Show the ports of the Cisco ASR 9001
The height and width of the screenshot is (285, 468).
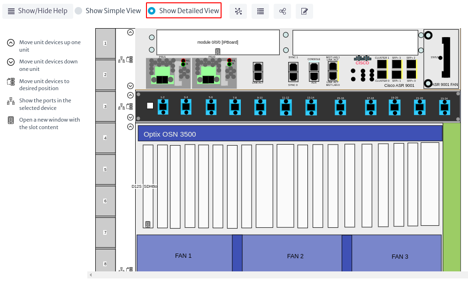coord(122,60)
